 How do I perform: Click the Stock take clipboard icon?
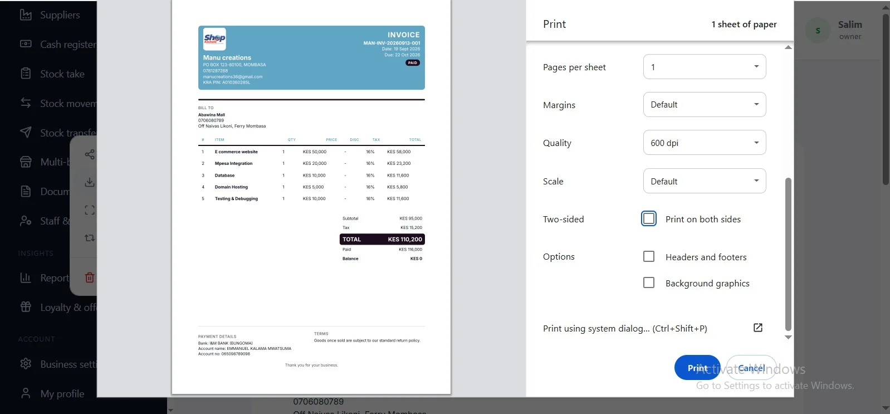26,73
